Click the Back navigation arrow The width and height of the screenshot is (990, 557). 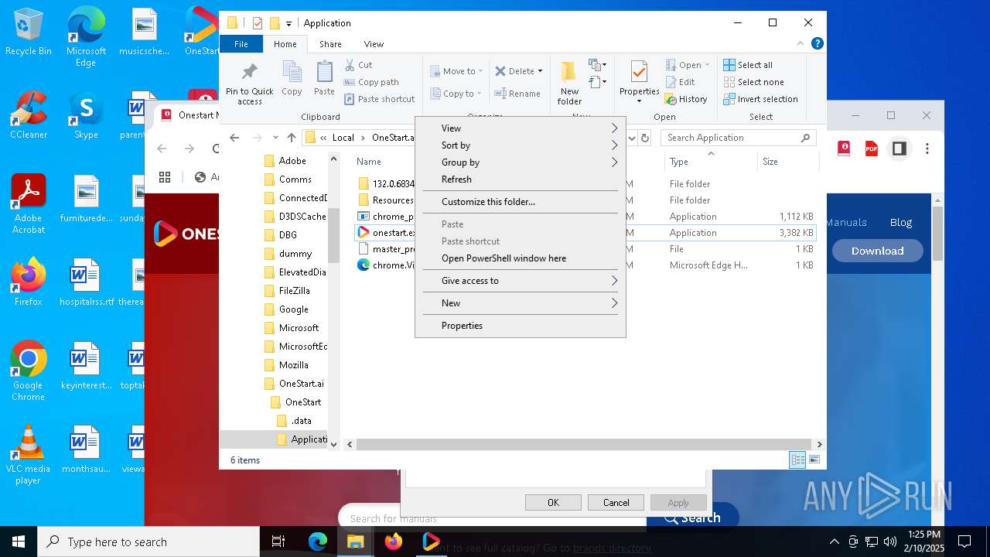234,138
